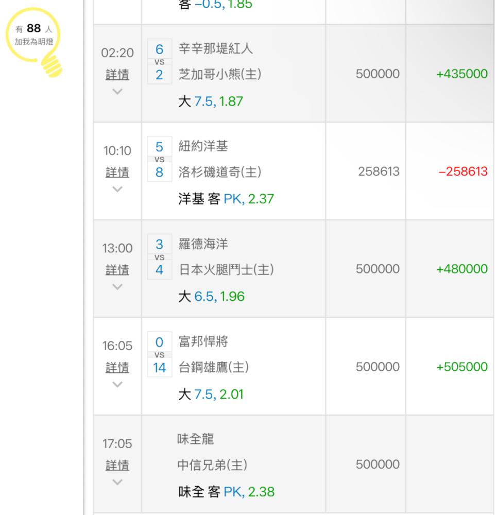
Task: Click the 3 vs 4 score box
Action: pos(159,257)
